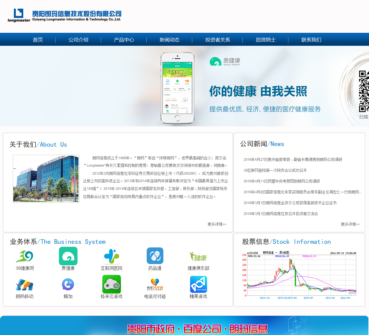The image size is (369, 335).
Task: Click the sz300288 stock chart image
Action: pyautogui.click(x=299, y=275)
